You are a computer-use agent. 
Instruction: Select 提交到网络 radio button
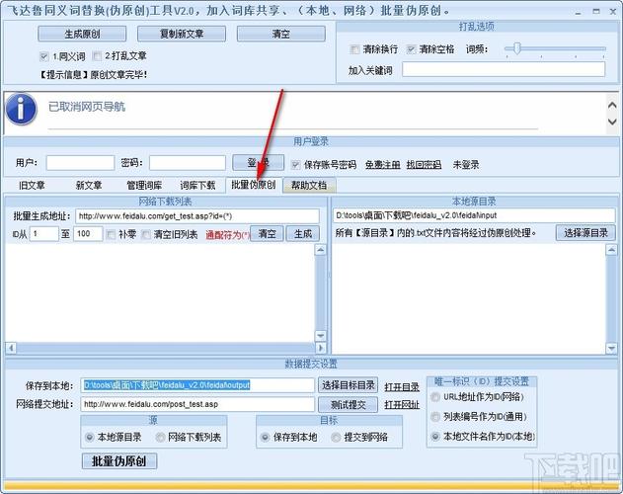click(336, 437)
